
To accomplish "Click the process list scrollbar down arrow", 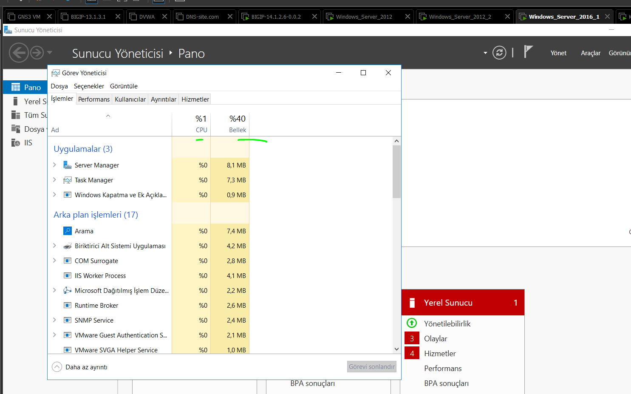I will click(x=396, y=349).
